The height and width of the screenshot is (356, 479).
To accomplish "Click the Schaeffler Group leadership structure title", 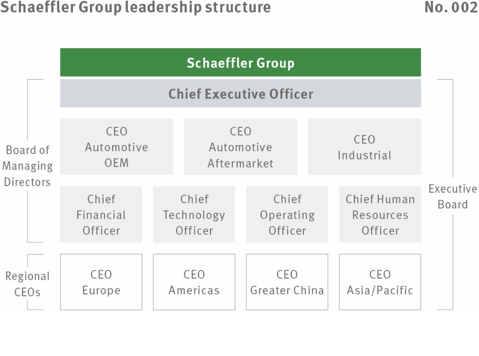I will pos(135,7).
